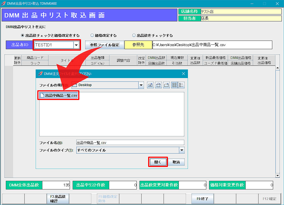The width and height of the screenshot is (284, 205).
Task: Click the コンディション column header
Action: point(98,63)
